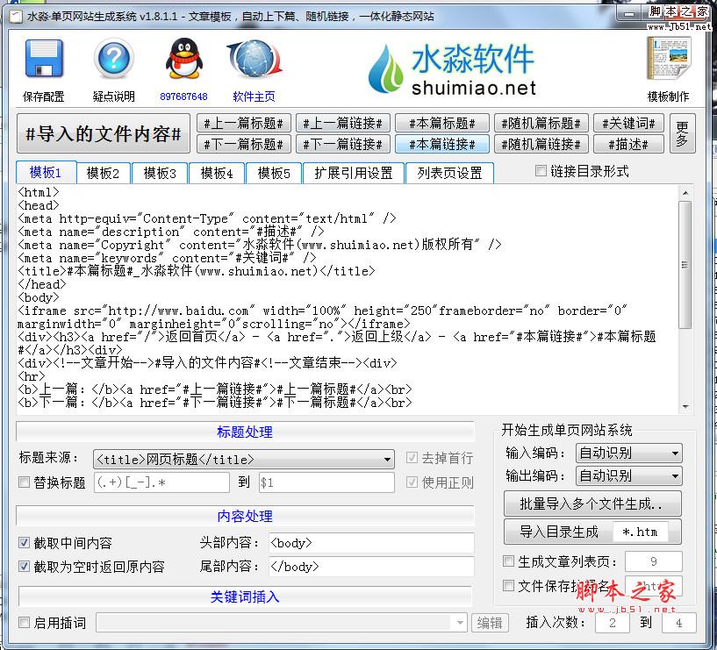Insert the #描述# tag
Screen dimensions: 717x650
tap(628, 144)
